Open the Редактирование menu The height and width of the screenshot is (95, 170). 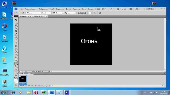31,9
